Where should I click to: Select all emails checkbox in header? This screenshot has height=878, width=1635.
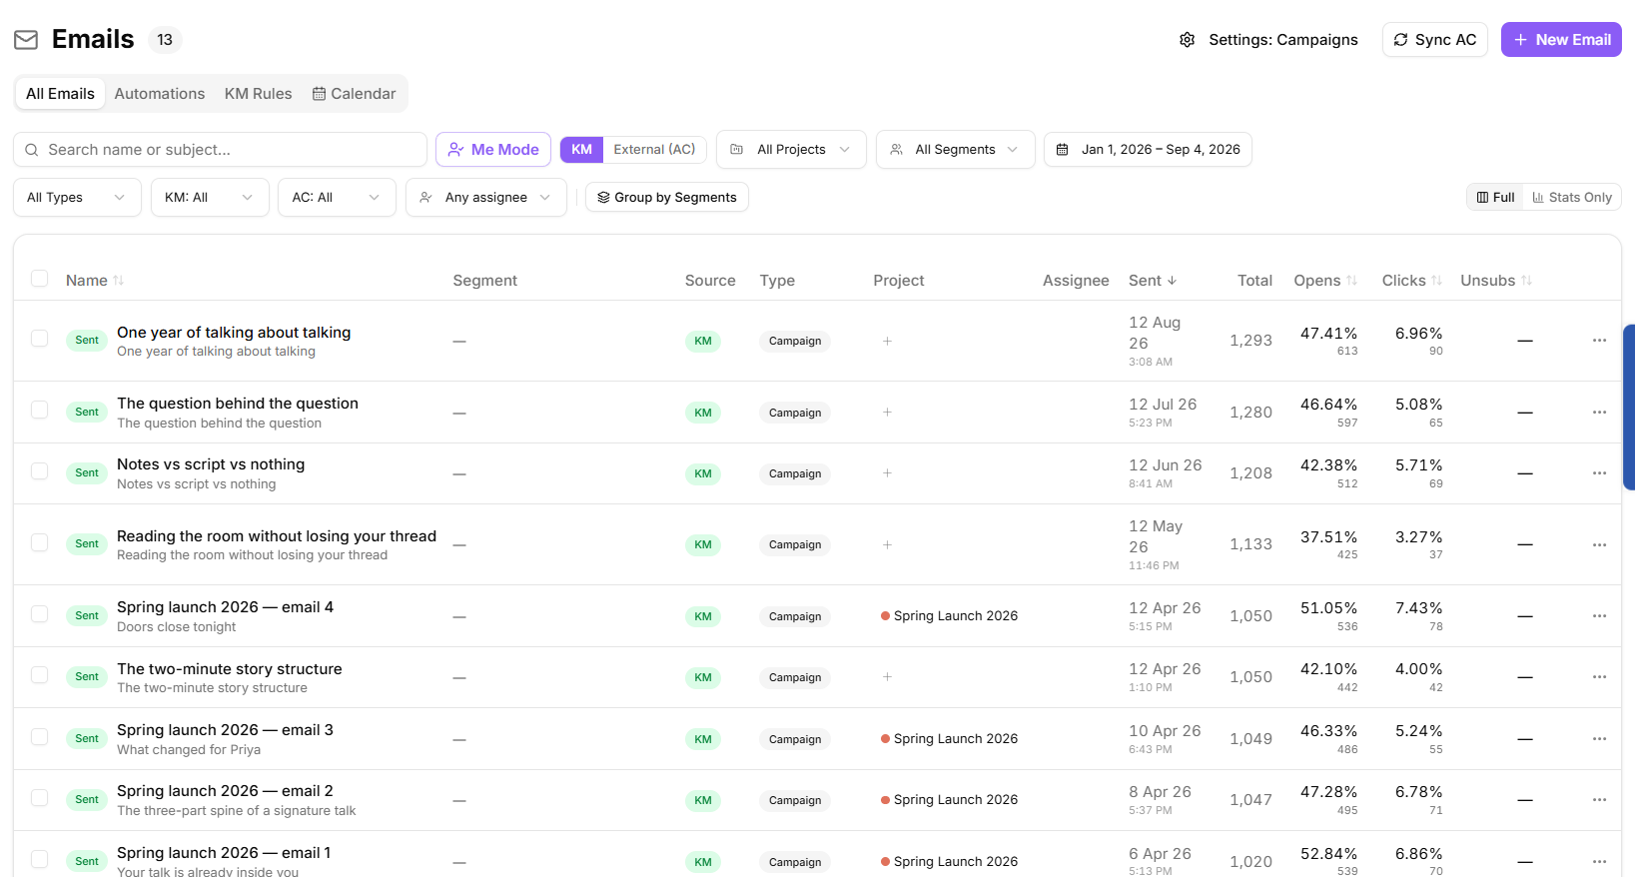click(40, 279)
